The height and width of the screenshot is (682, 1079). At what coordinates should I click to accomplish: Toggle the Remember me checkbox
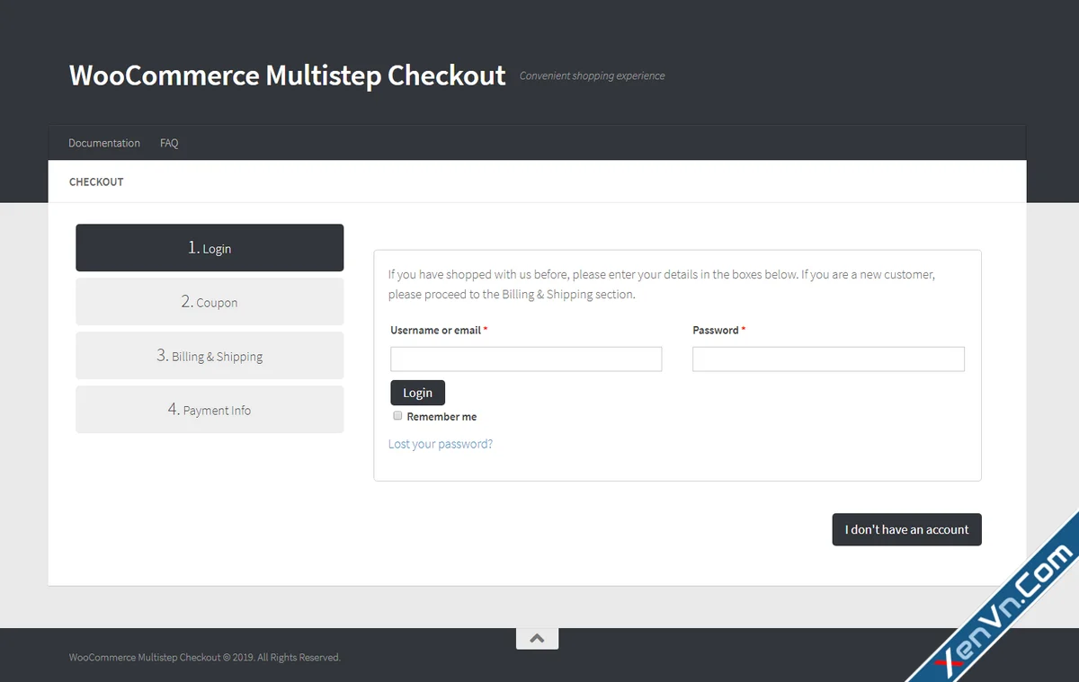(397, 416)
